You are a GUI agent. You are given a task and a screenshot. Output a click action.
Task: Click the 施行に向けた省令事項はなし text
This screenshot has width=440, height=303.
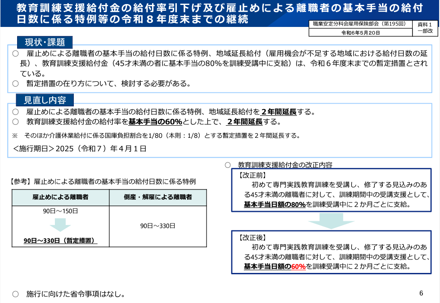tap(75, 294)
